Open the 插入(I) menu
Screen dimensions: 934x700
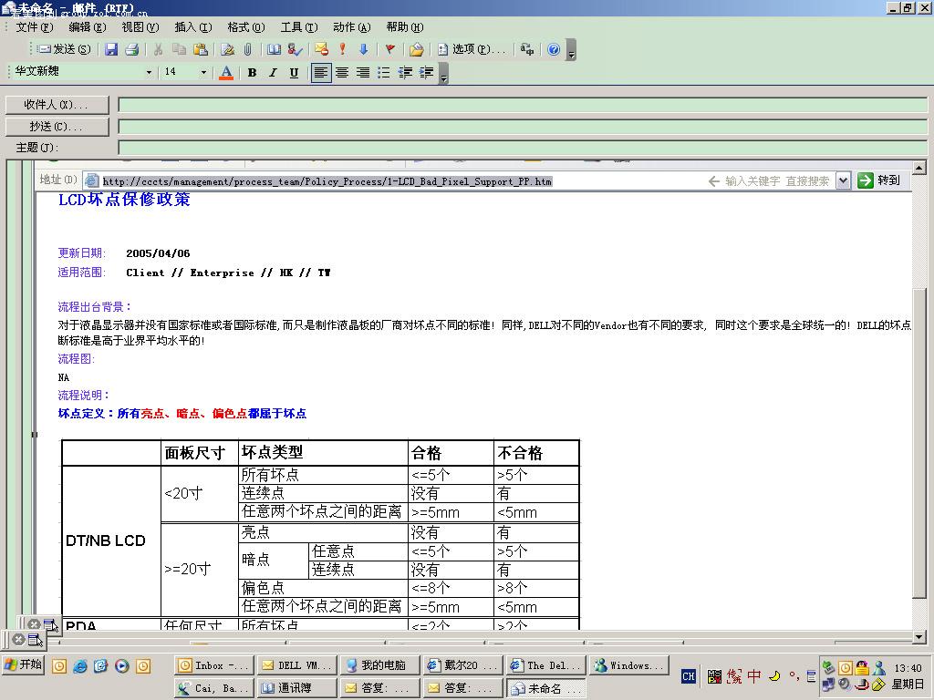tap(192, 27)
